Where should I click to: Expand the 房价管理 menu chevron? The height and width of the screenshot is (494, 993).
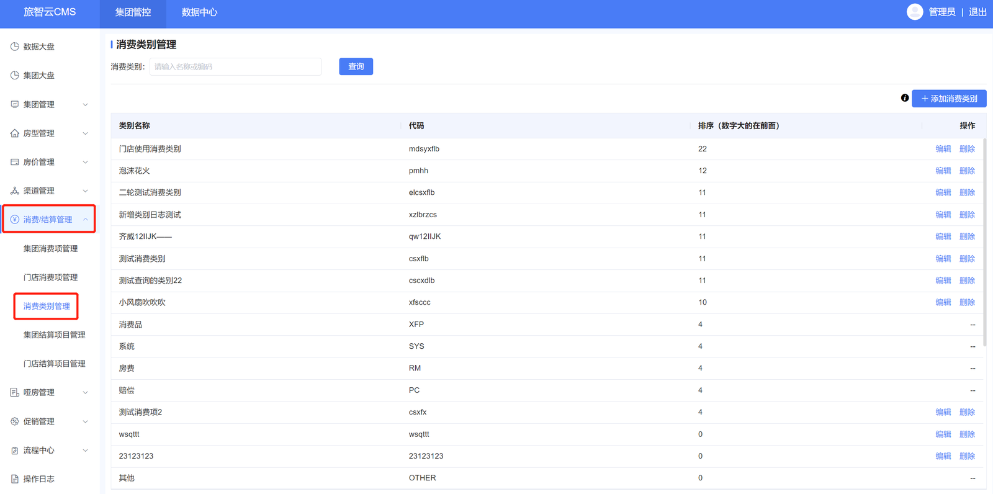(x=86, y=162)
